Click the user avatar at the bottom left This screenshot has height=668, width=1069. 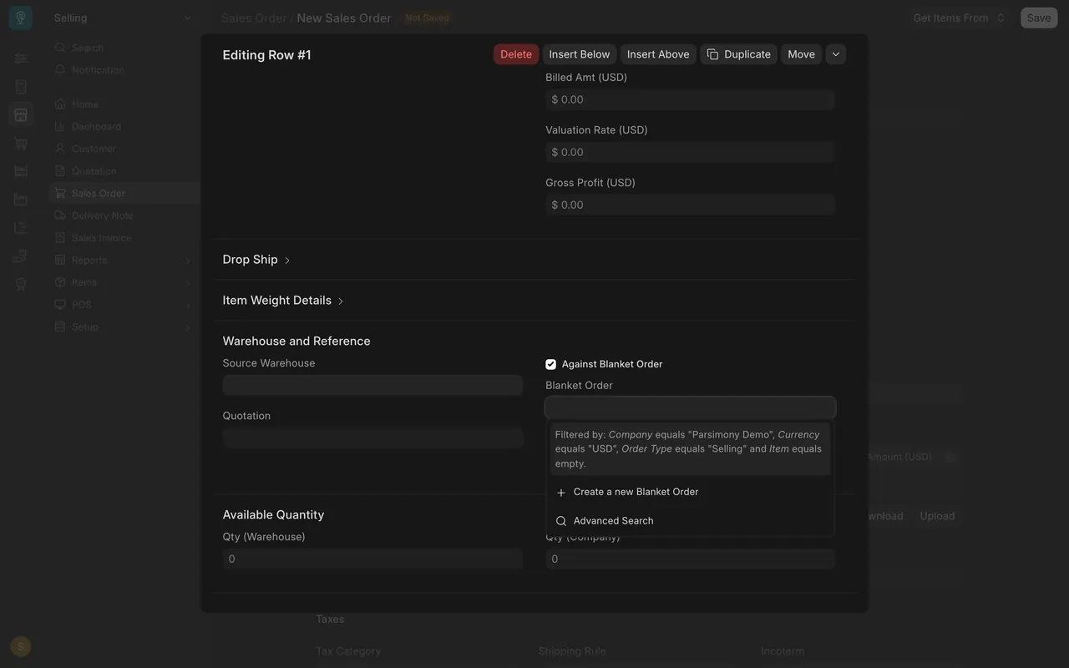point(21,646)
